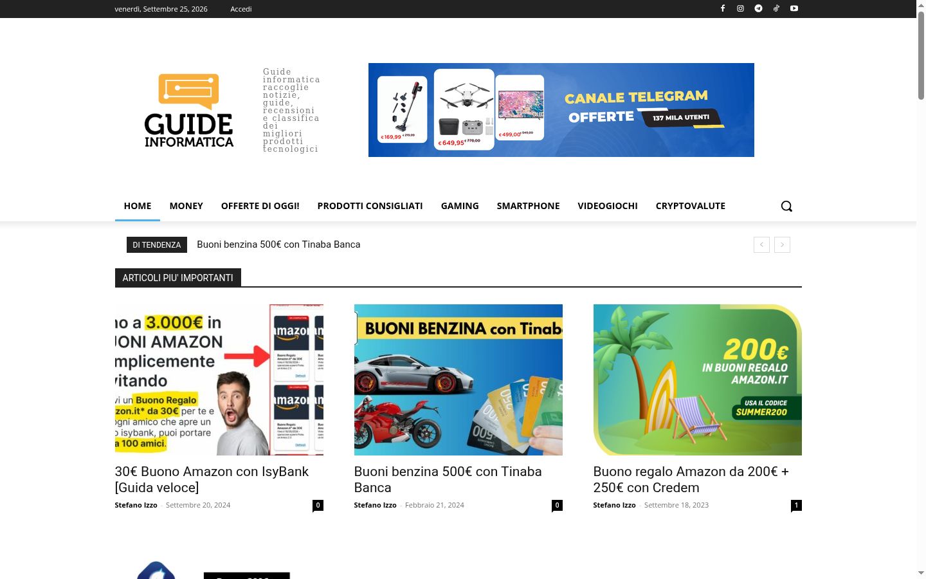926x579 pixels.
Task: Open article title 30€ Buono Amazon con IsyBank
Action: (x=212, y=479)
